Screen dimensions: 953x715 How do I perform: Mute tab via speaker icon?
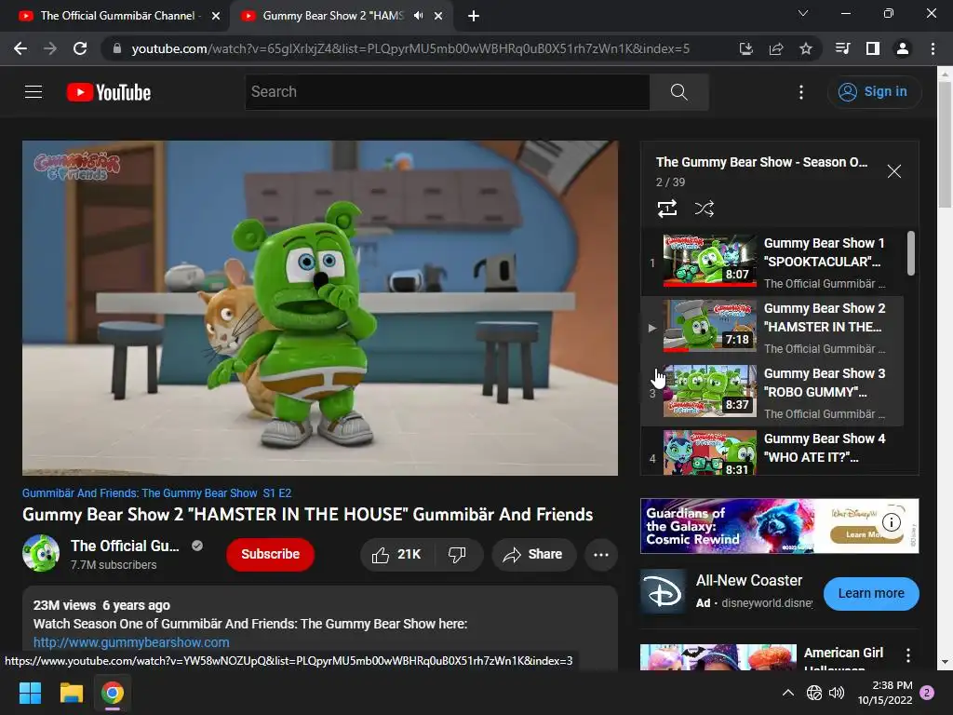pos(418,16)
